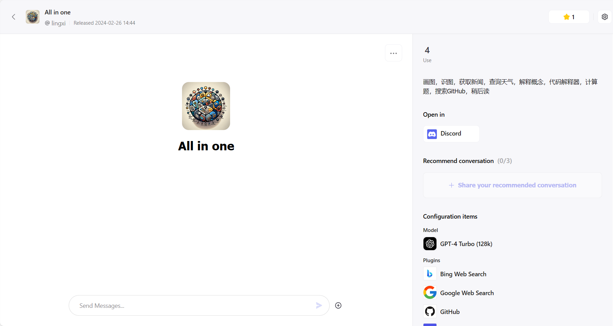Click the Discord logo icon
The height and width of the screenshot is (326, 613).
coord(432,134)
